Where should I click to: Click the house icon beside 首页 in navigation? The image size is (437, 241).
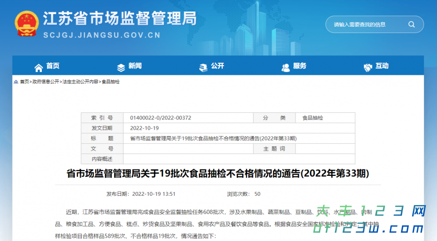38,67
